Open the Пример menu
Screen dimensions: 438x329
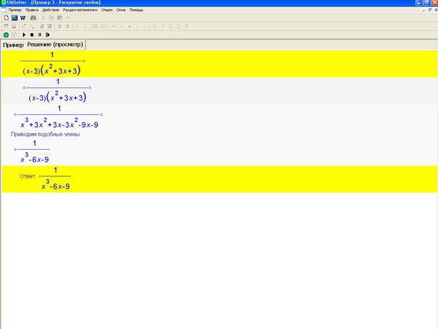coord(15,10)
